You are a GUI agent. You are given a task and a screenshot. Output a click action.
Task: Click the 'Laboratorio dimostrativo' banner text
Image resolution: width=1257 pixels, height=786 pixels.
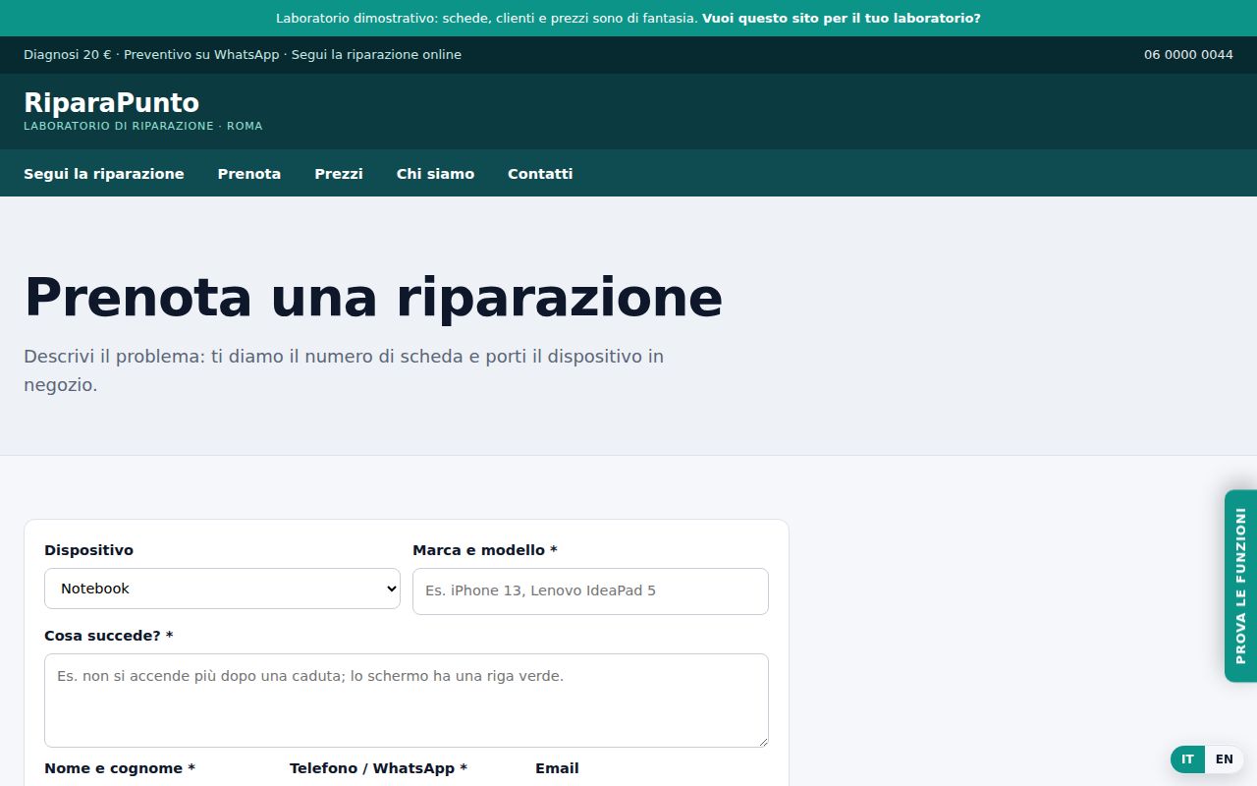(x=487, y=18)
